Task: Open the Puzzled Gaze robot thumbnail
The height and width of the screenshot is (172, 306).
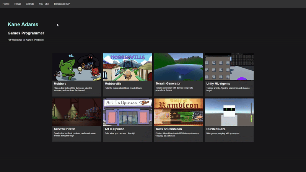Action: click(229, 112)
